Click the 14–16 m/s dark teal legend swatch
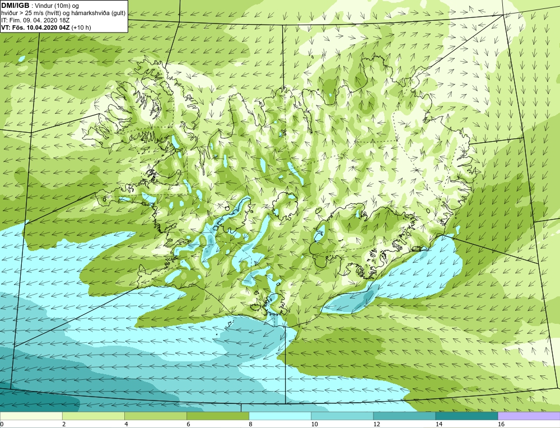 [466, 416]
